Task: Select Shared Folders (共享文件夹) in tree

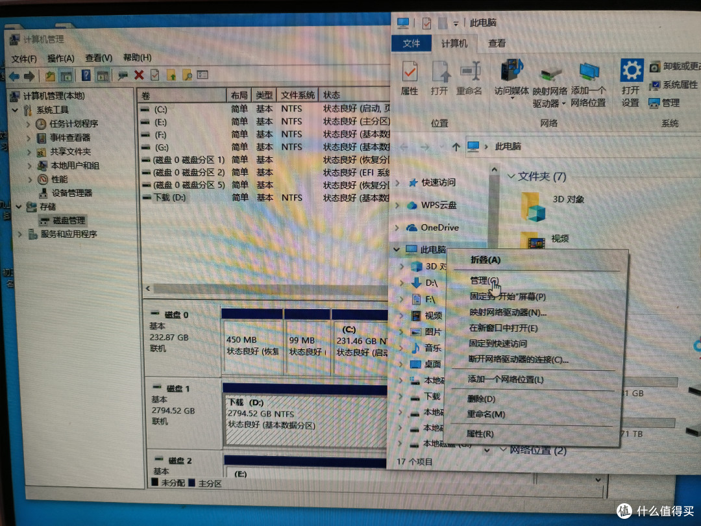Action: pos(70,151)
